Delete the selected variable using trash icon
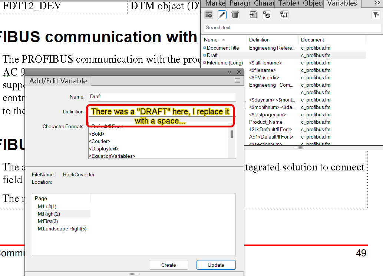The image size is (383, 276). 235,14
